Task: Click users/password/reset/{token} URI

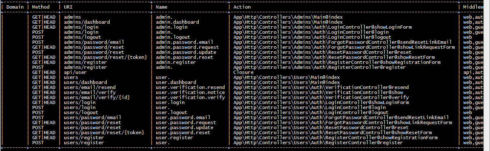Action: click(x=104, y=132)
